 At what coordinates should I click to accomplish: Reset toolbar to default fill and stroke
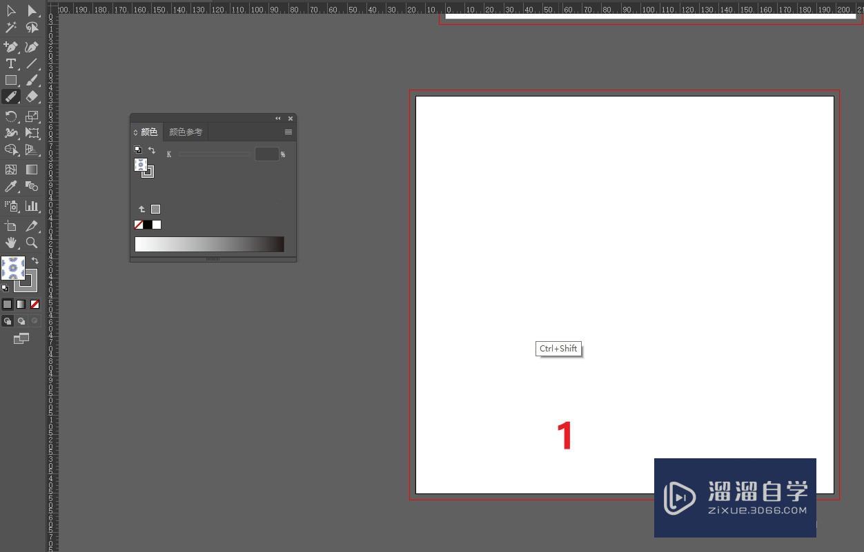pos(6,288)
